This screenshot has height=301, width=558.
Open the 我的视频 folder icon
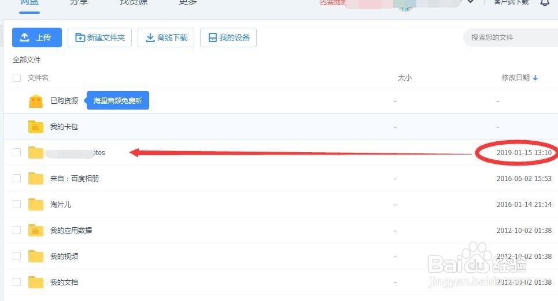tap(36, 256)
